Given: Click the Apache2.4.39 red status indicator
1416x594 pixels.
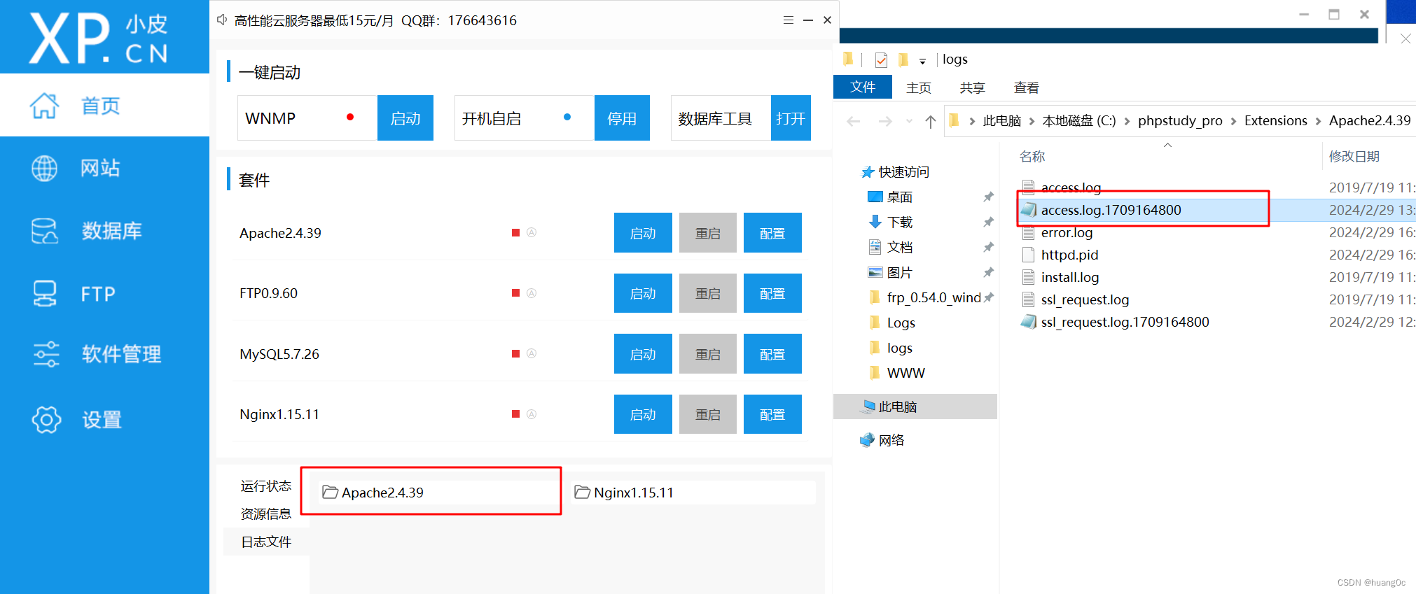Looking at the screenshot, I should pyautogui.click(x=515, y=232).
